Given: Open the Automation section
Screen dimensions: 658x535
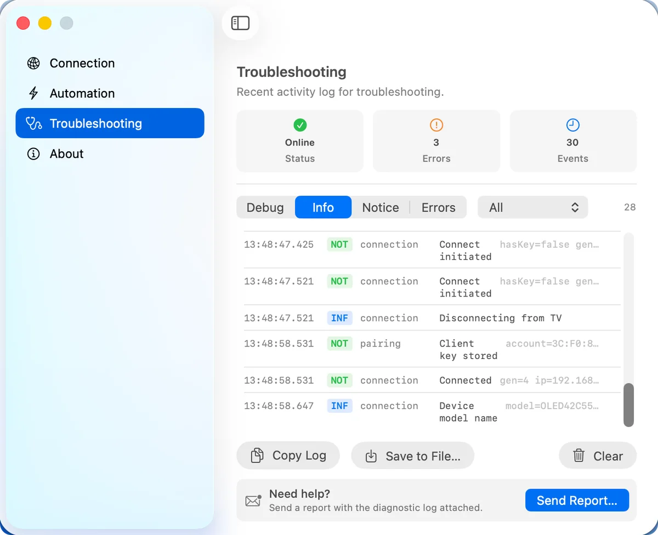Looking at the screenshot, I should point(110,93).
